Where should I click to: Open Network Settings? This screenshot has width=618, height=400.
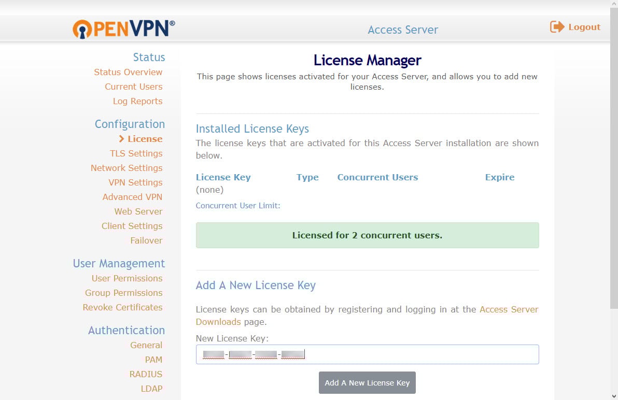click(x=127, y=168)
